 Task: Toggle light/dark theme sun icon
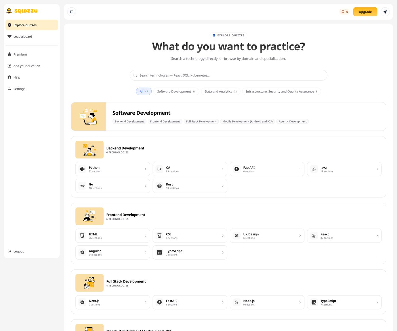[385, 12]
